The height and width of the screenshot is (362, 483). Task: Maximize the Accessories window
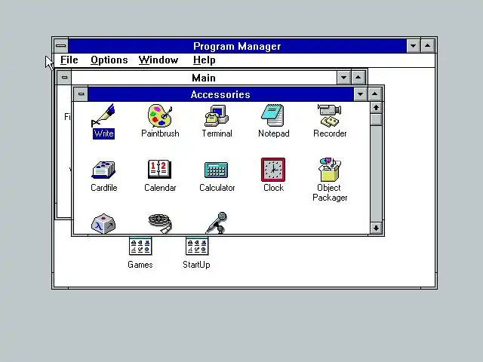(375, 94)
